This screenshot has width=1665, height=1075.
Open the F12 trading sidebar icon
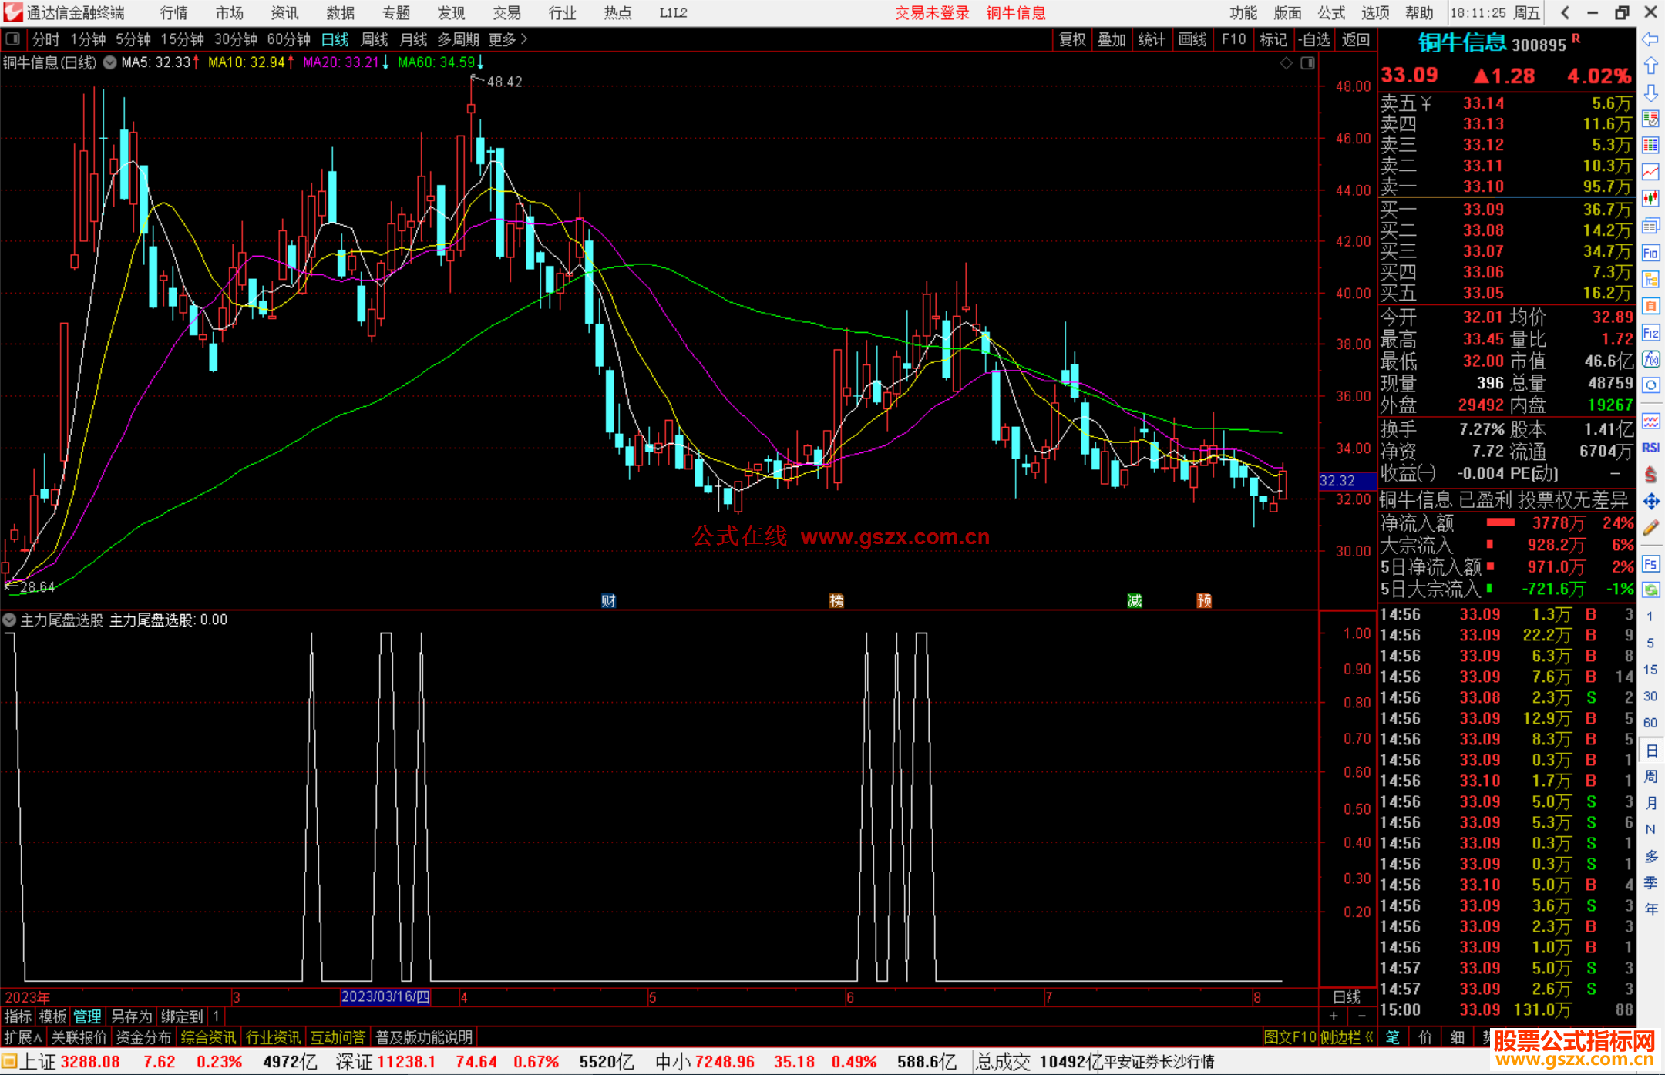click(1650, 333)
